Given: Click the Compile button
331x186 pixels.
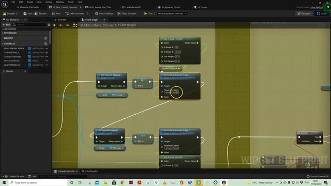Looking at the screenshot, I should coord(9,13).
